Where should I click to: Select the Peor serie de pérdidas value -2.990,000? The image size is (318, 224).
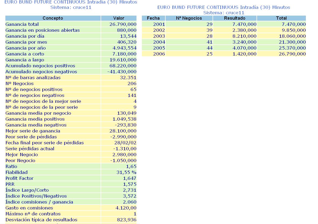(123, 137)
